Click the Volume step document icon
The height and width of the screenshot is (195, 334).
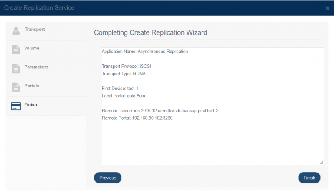point(16,49)
